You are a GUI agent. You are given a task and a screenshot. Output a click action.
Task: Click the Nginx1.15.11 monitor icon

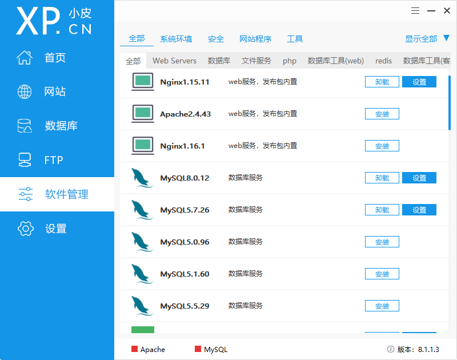(x=142, y=82)
